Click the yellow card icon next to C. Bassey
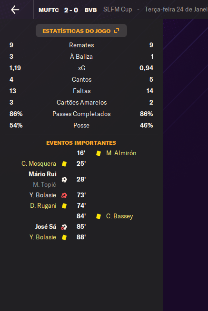Screen dimensions: 208x311 pos(99,216)
